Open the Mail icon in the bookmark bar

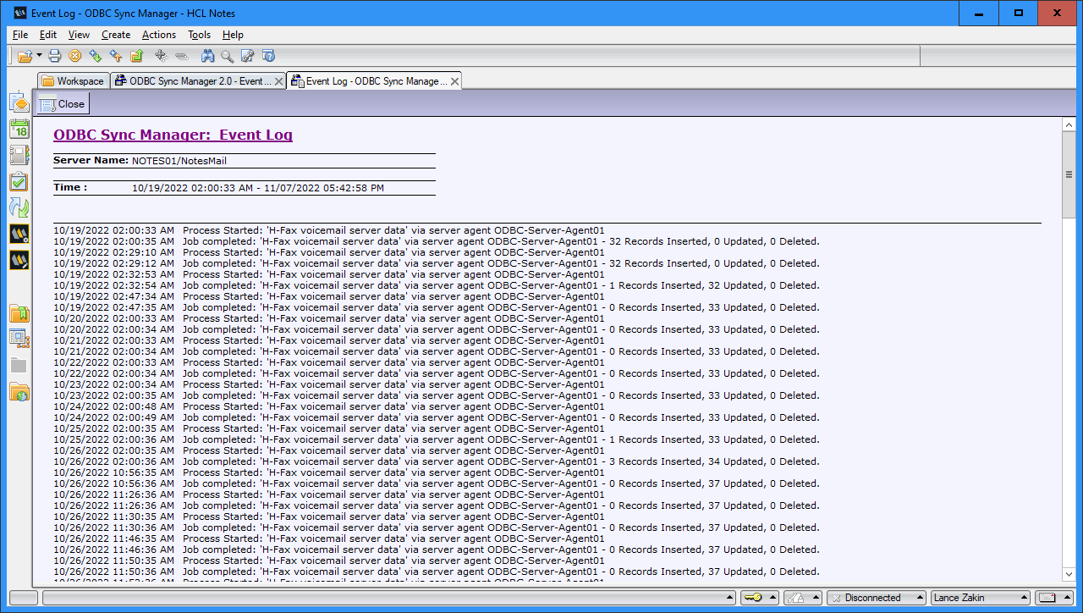[x=19, y=102]
